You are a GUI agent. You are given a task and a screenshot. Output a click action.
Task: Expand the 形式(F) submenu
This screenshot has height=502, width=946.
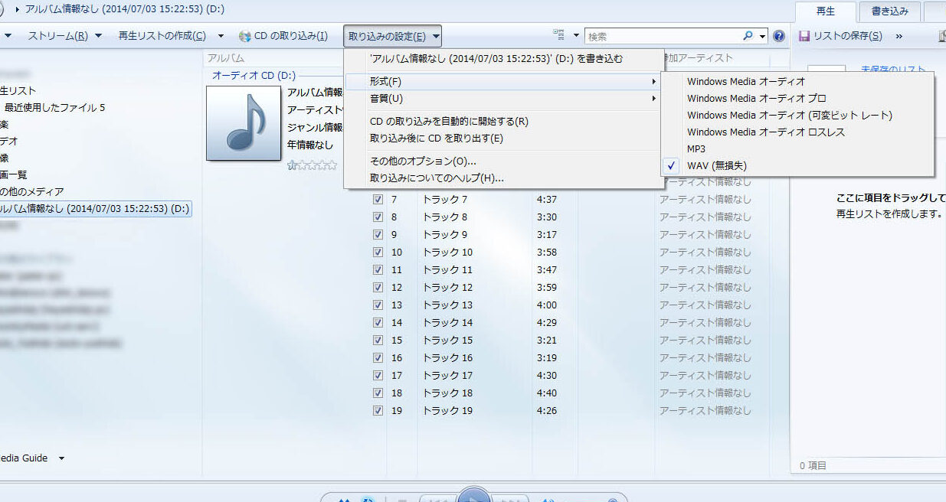pyautogui.click(x=502, y=81)
